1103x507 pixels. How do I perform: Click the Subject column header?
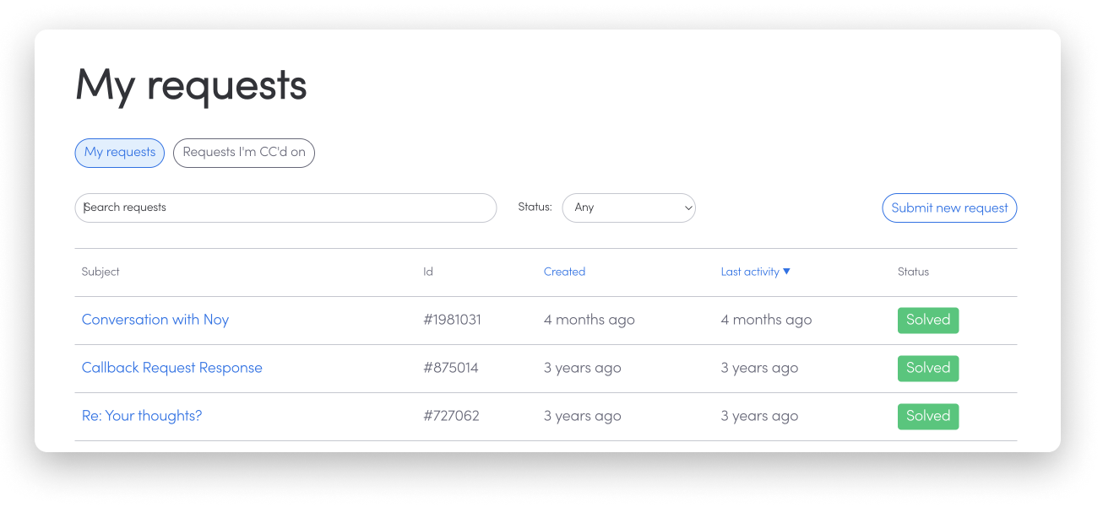(x=101, y=272)
